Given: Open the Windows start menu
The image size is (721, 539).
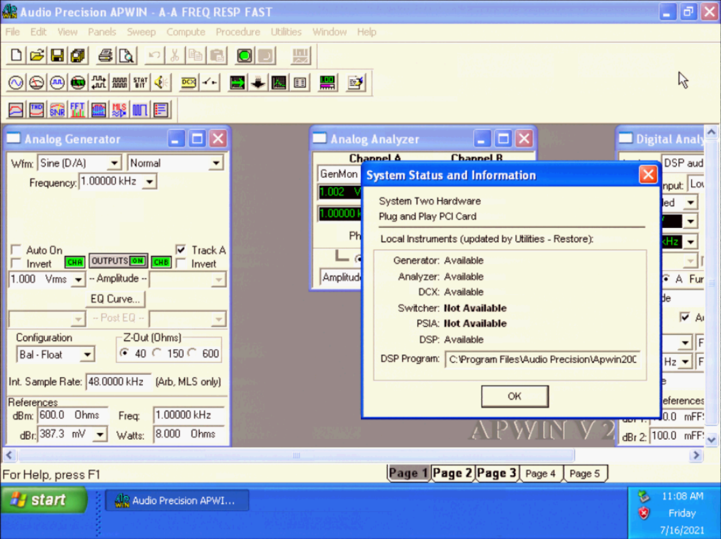Looking at the screenshot, I should point(44,500).
